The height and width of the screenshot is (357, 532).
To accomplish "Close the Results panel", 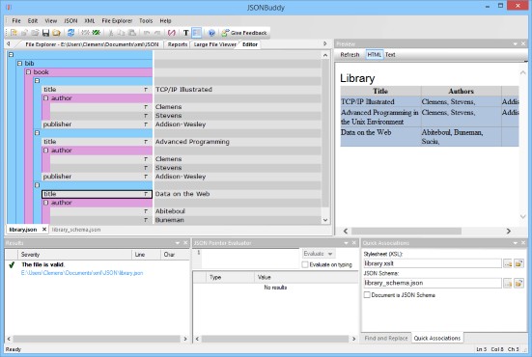I will pyautogui.click(x=185, y=243).
